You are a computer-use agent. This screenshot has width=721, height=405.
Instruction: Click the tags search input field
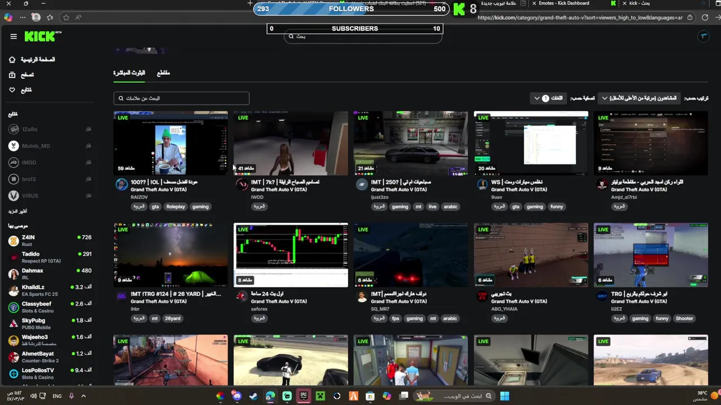click(181, 98)
